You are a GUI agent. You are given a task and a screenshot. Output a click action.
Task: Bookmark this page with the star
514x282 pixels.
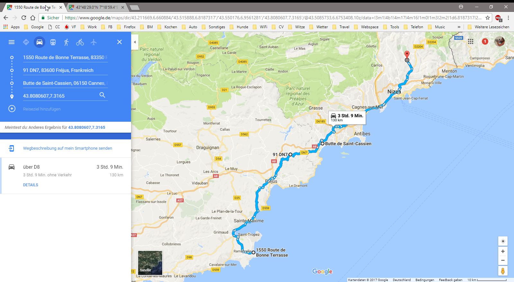488,18
